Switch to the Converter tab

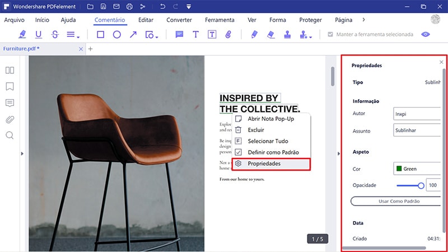[179, 20]
